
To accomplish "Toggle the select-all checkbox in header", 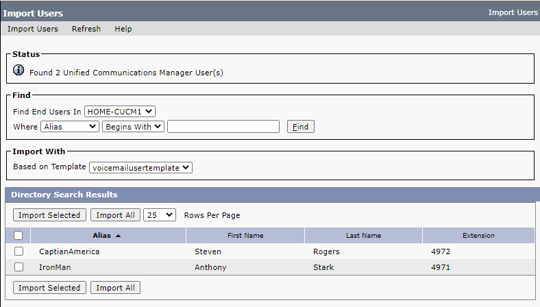I will tap(19, 236).
